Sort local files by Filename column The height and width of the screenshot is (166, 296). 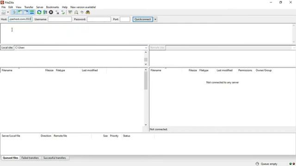(x=7, y=70)
